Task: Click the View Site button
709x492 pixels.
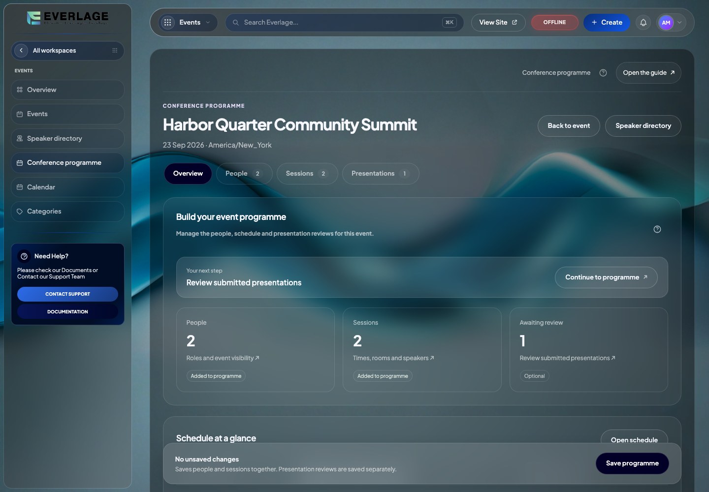Action: [x=498, y=23]
